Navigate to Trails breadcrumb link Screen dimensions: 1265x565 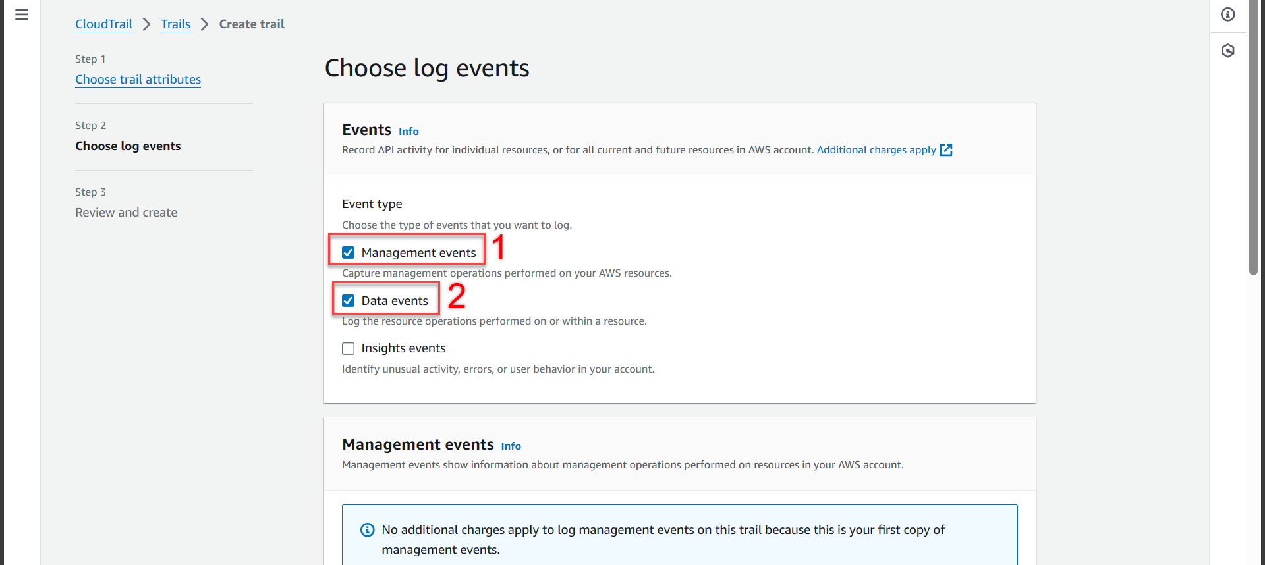pyautogui.click(x=175, y=24)
